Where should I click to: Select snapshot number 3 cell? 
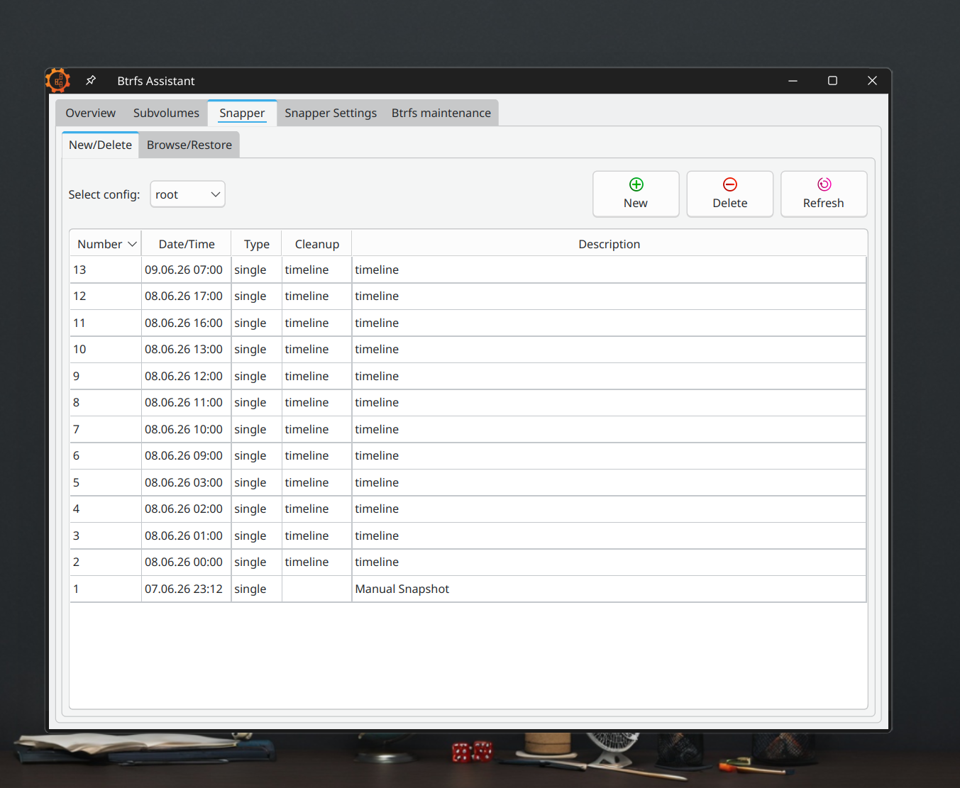[106, 535]
